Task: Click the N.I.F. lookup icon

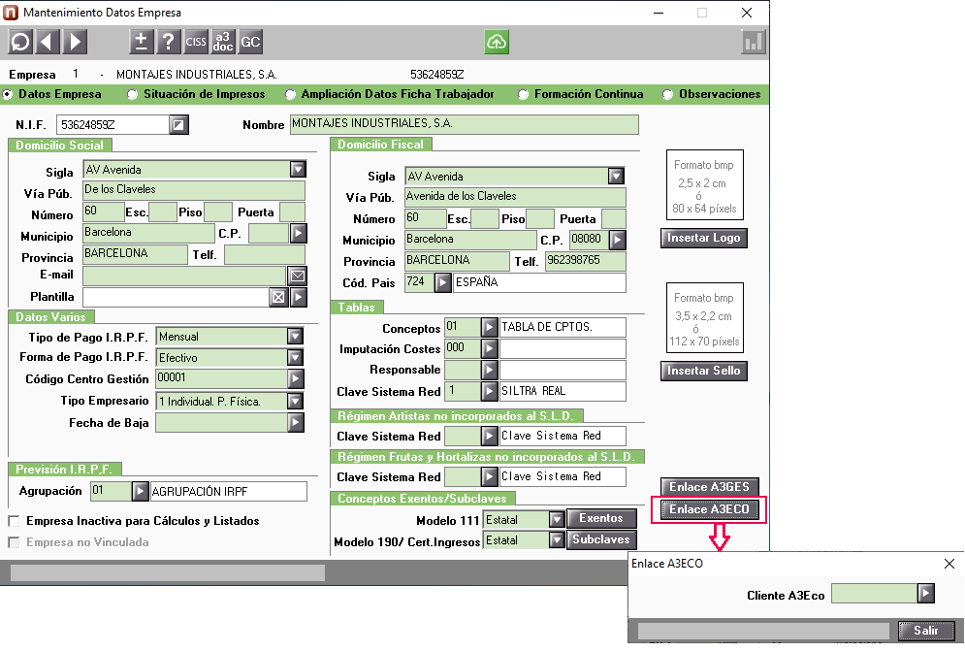Action: click(x=178, y=125)
